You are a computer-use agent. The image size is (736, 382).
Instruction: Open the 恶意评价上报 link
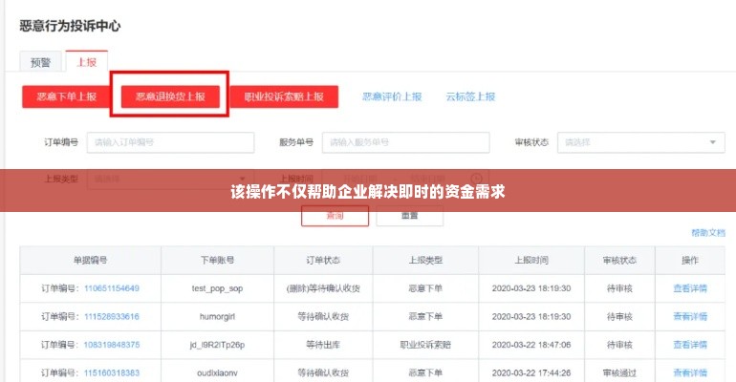pyautogui.click(x=392, y=96)
